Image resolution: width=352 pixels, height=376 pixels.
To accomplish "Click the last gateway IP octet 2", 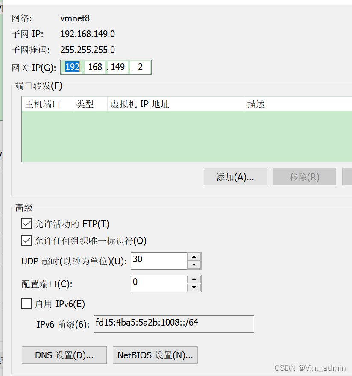I will [x=140, y=67].
